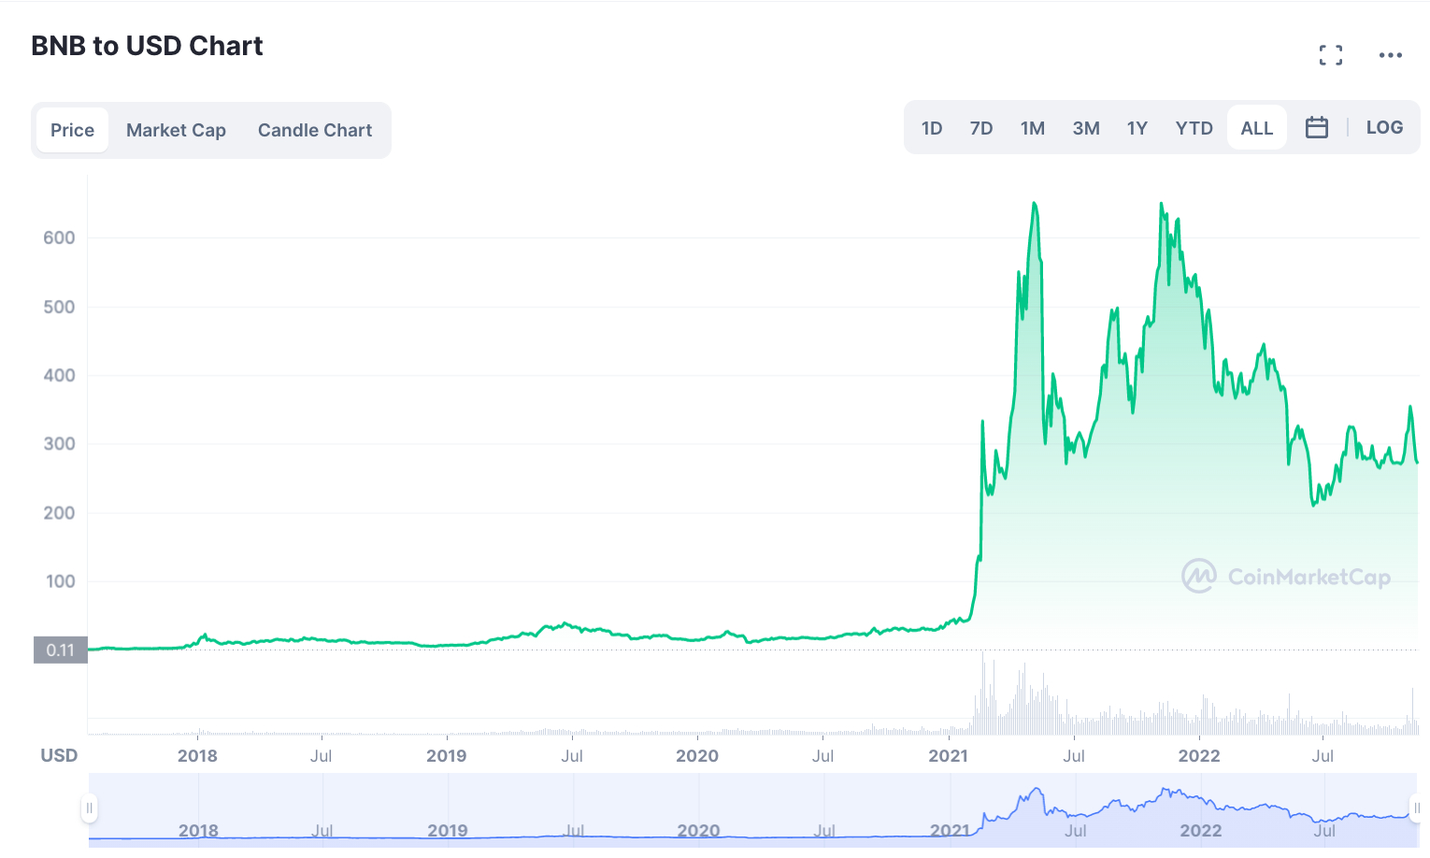
Task: Click the BNB to USD Chart heading
Action: click(147, 46)
